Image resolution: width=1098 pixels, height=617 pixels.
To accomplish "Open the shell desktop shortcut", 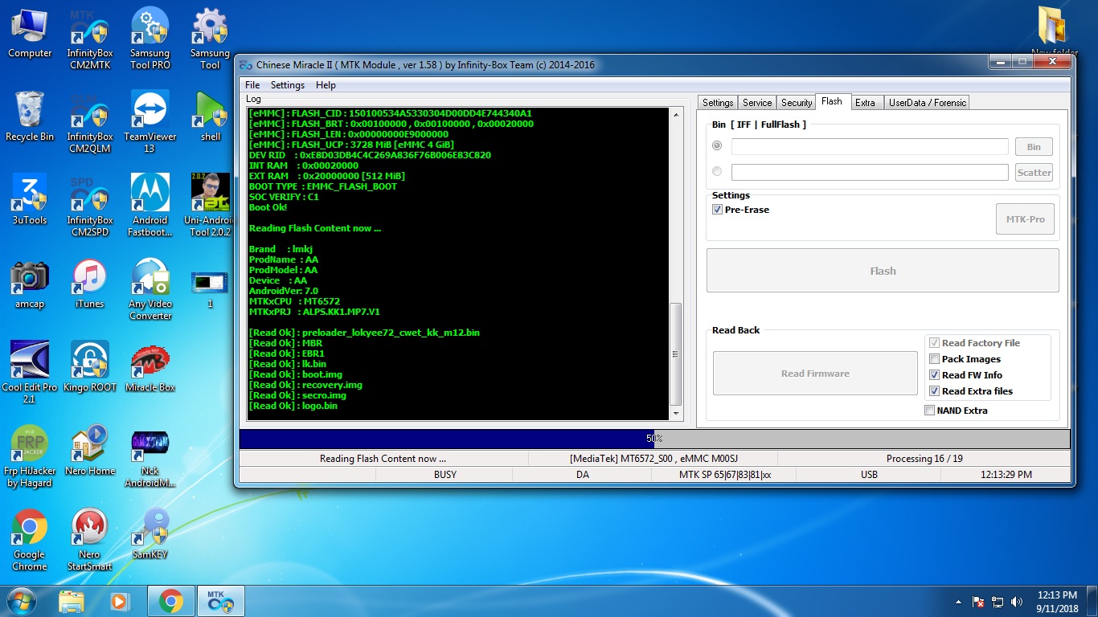I will click(x=211, y=116).
